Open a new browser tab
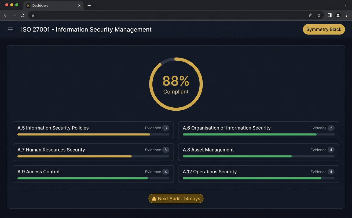The height and width of the screenshot is (218, 352). tap(89, 5)
